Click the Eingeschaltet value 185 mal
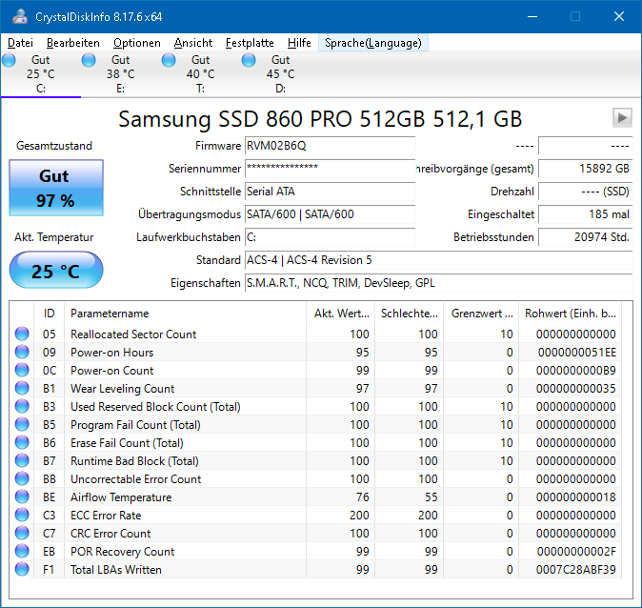The height and width of the screenshot is (608, 642). tap(586, 214)
